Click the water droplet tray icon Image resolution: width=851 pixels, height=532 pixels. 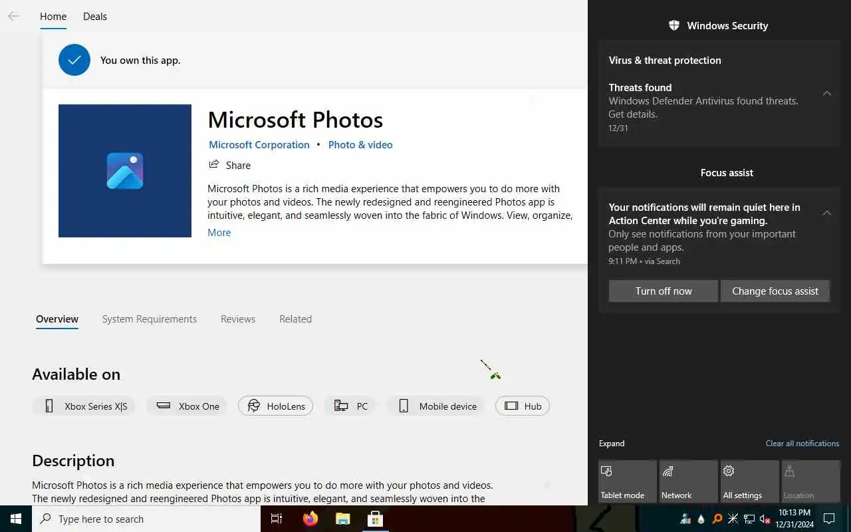click(x=701, y=519)
